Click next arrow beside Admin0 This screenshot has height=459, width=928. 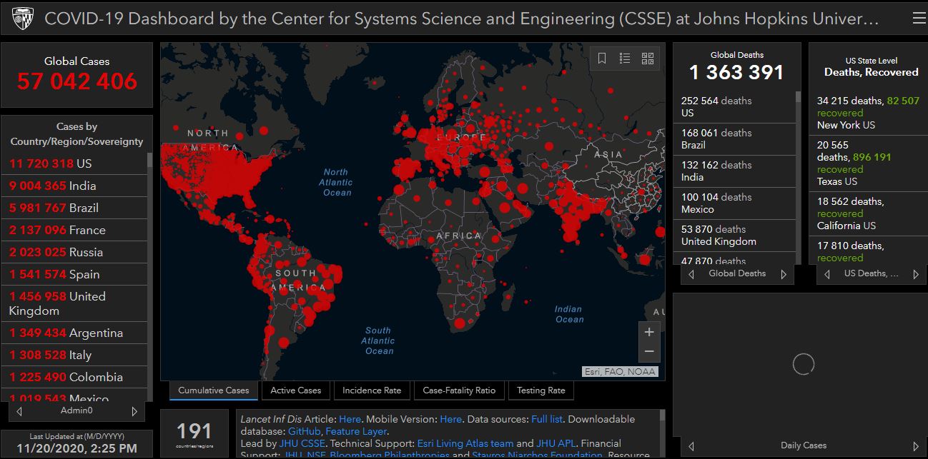coord(134,411)
